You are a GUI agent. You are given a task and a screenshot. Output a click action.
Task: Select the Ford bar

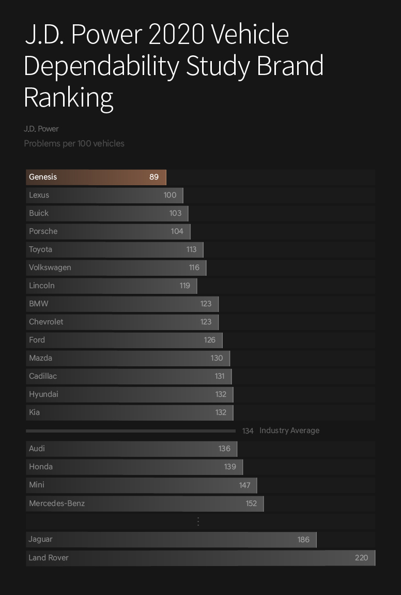[124, 340]
